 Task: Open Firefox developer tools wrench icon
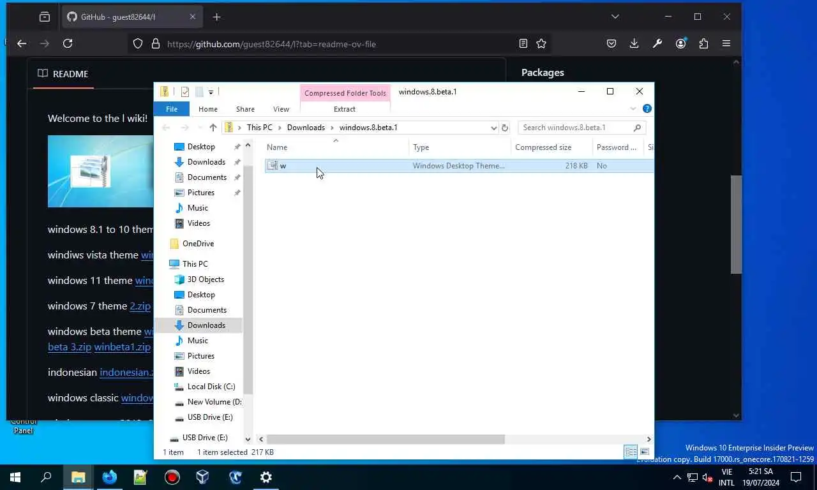[657, 43]
